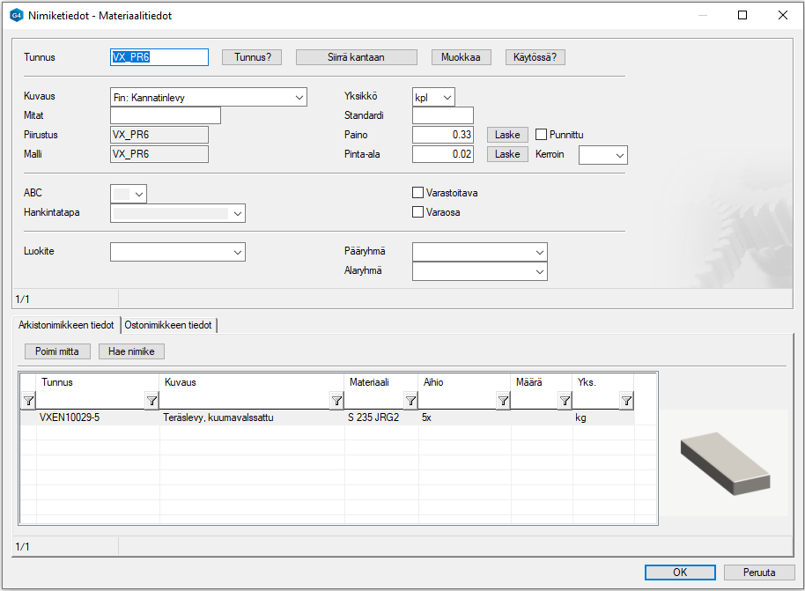Click the Tunnus column filter icon

coord(151,402)
